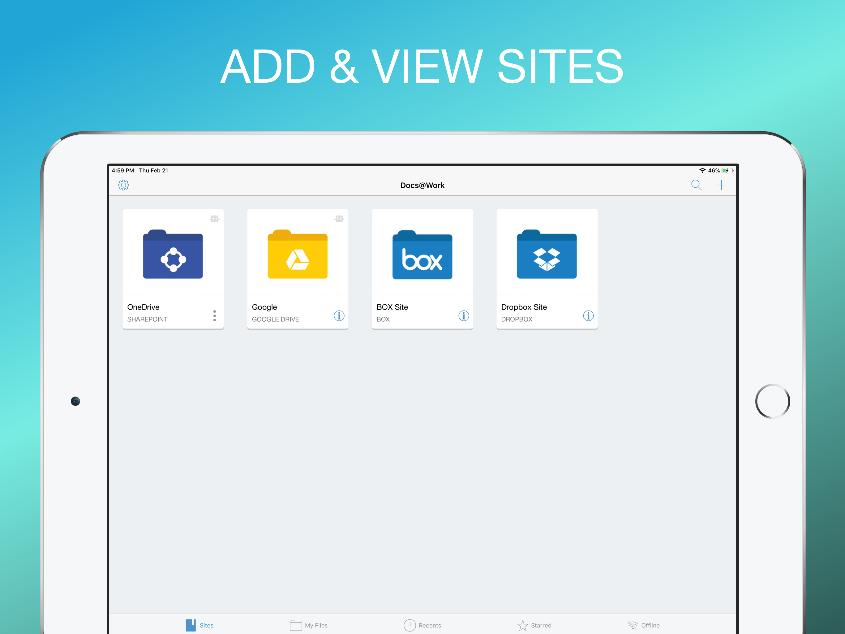The width and height of the screenshot is (845, 634).
Task: Open the BOX Site folder
Action: pyautogui.click(x=422, y=254)
